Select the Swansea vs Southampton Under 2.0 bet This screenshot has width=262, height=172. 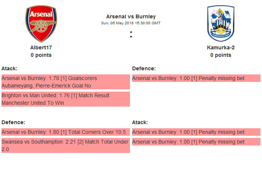coord(65,145)
